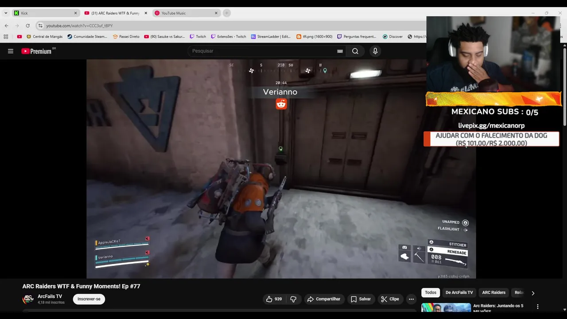Close the Kick tab

click(75, 13)
